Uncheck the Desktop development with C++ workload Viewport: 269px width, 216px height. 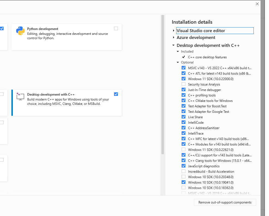pos(116,94)
